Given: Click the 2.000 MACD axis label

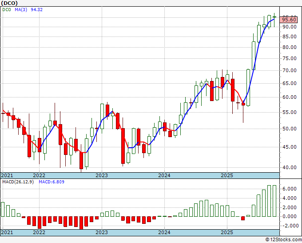Looking at the screenshot, I should pyautogui.click(x=290, y=207).
